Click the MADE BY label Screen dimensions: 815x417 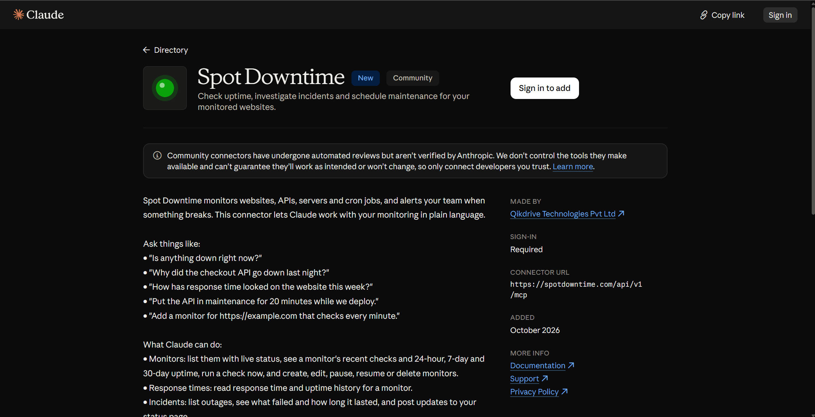pos(525,201)
